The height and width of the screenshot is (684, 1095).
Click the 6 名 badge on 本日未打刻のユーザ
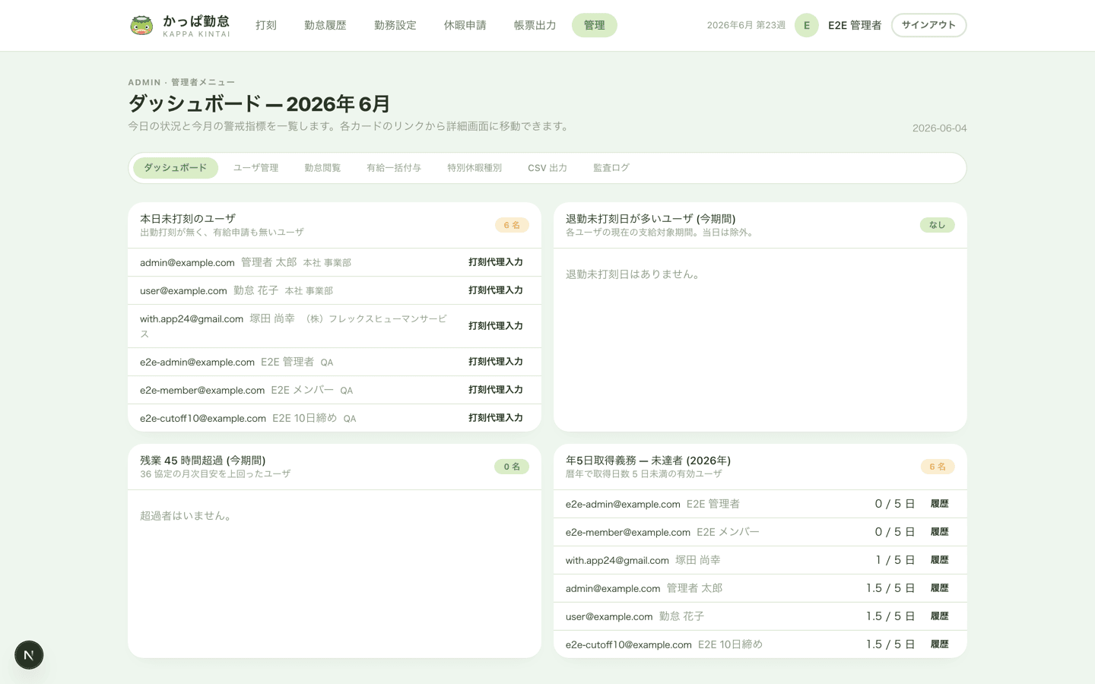coord(512,225)
